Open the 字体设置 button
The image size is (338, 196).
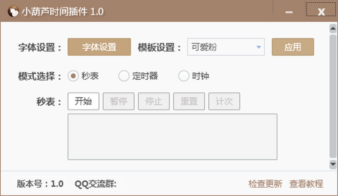(99, 47)
